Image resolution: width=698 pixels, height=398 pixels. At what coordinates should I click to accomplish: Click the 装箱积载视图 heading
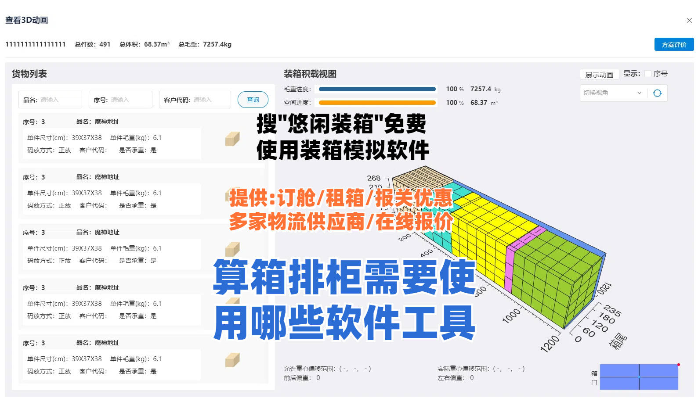click(310, 74)
